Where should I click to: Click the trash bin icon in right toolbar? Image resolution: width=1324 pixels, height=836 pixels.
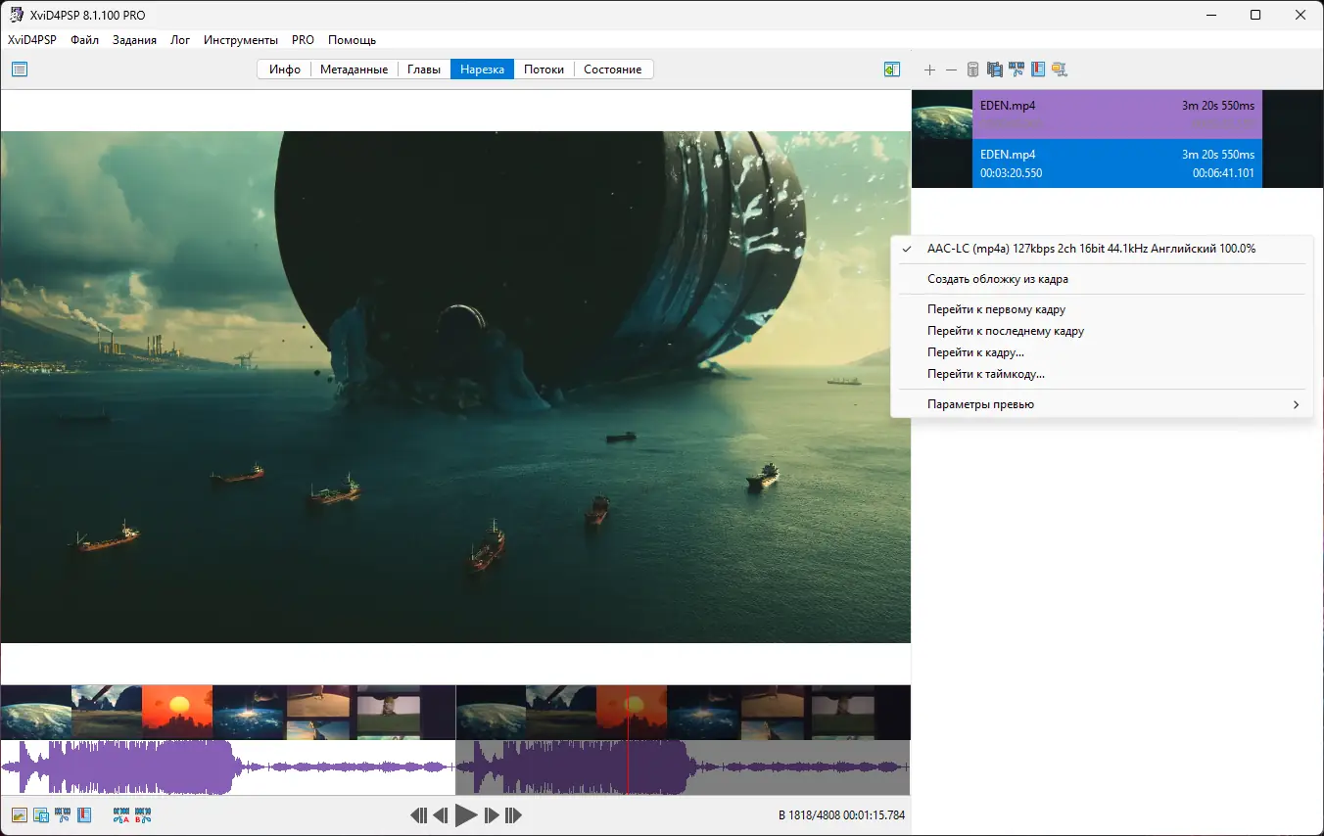pos(972,70)
